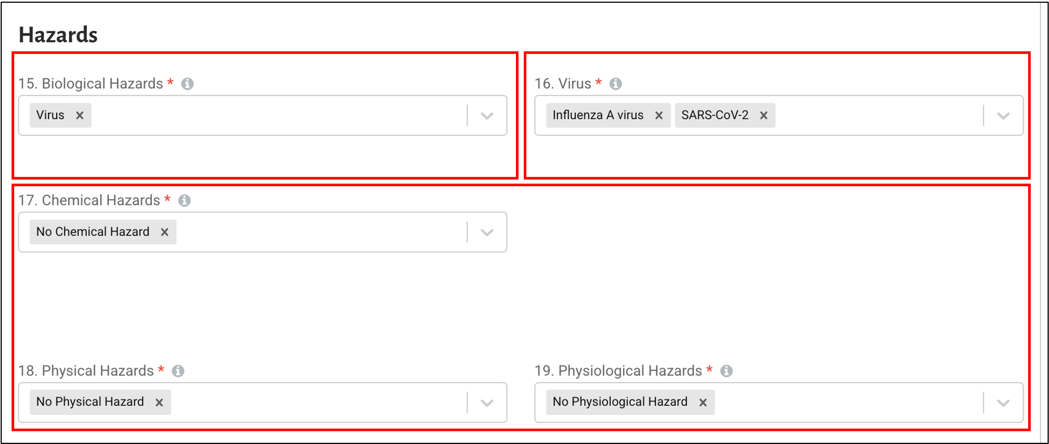
Task: Open the Biological Hazards info icon
Action: pyautogui.click(x=187, y=84)
